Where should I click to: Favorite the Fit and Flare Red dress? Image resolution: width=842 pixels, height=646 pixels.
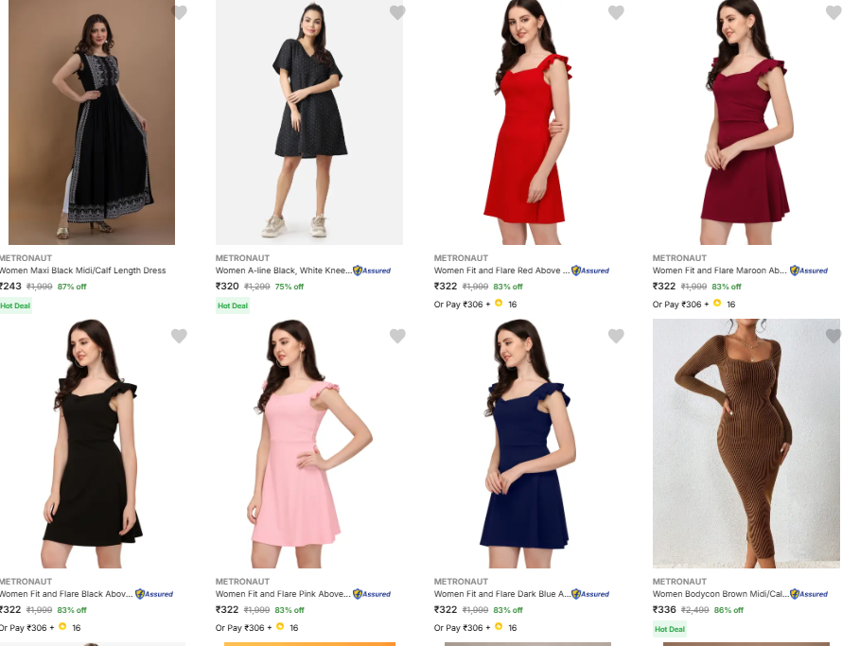click(x=616, y=12)
